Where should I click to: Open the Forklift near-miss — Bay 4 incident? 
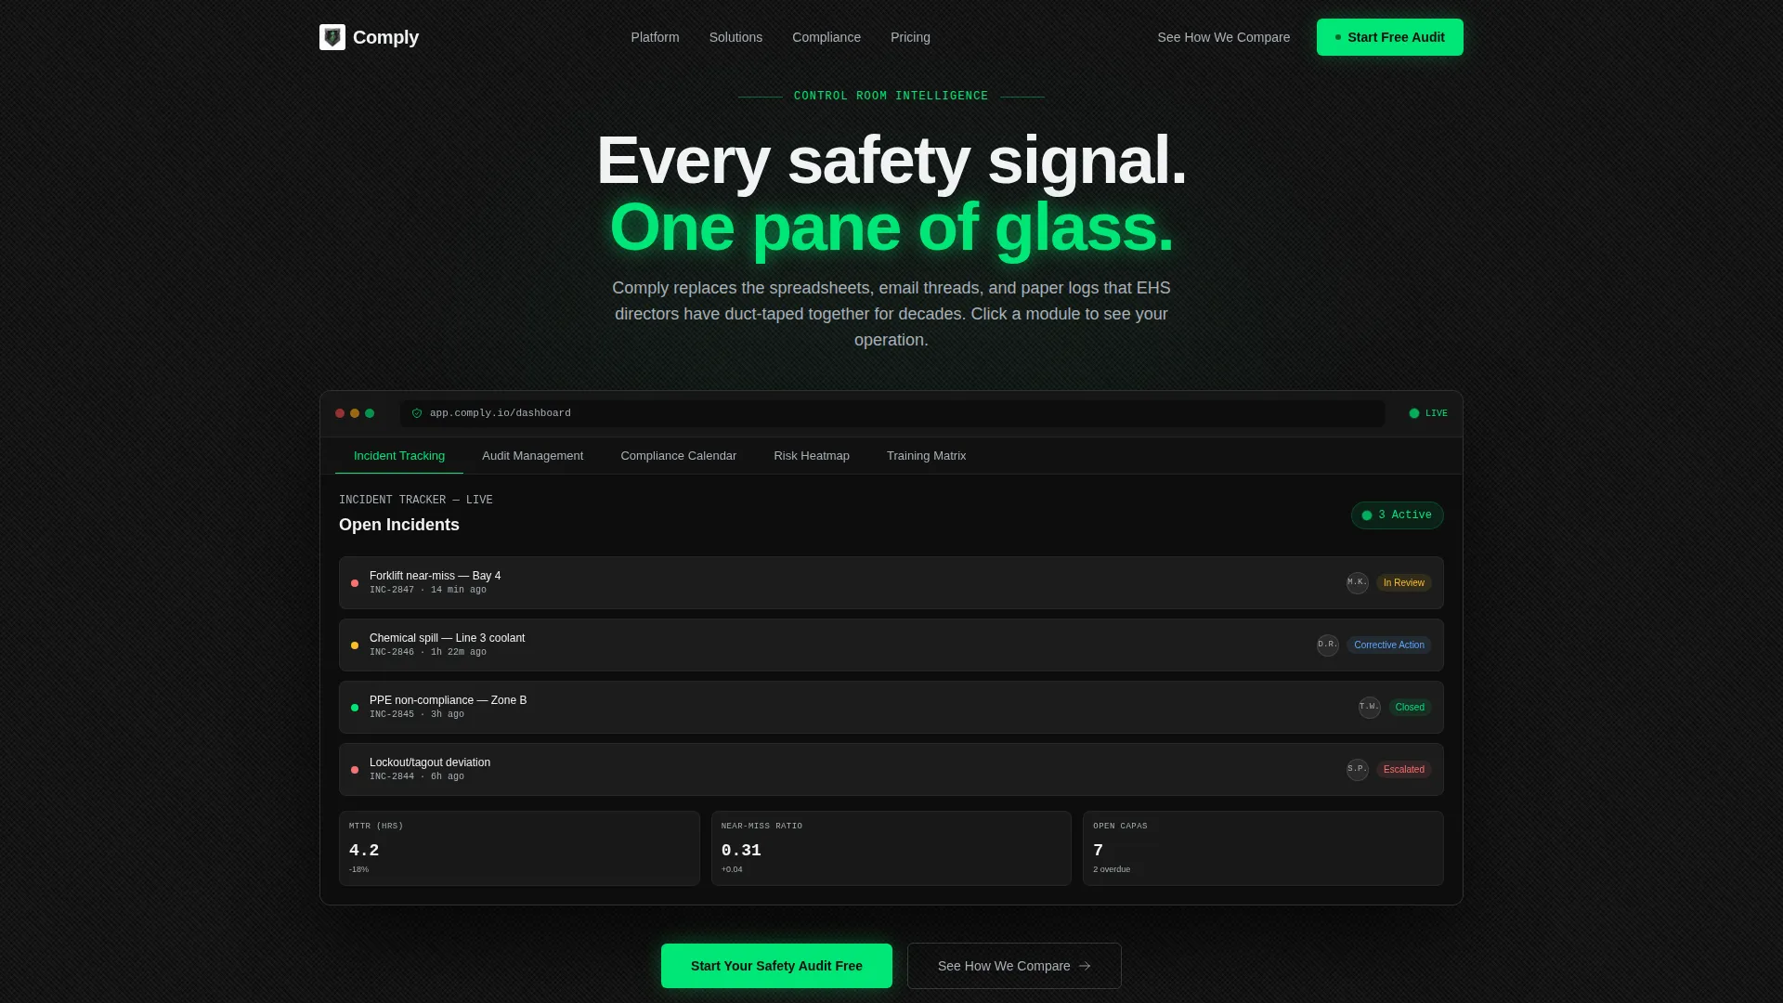tap(891, 582)
